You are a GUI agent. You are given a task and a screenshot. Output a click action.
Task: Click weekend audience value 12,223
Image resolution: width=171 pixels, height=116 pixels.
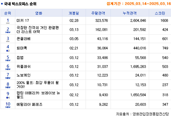pos(103,75)
